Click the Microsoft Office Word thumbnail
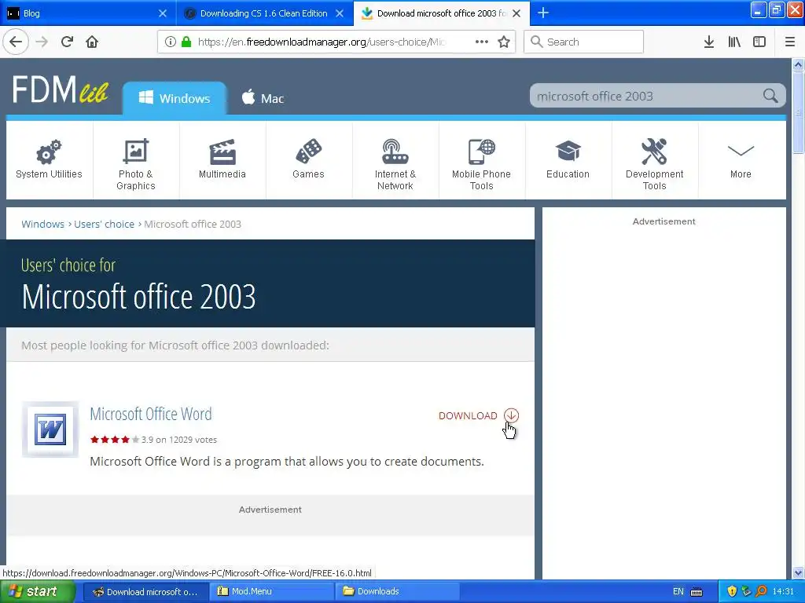The width and height of the screenshot is (805, 603). click(x=50, y=429)
